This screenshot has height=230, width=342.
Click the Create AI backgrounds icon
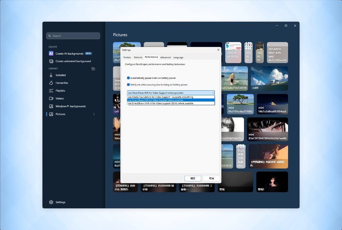pos(51,54)
